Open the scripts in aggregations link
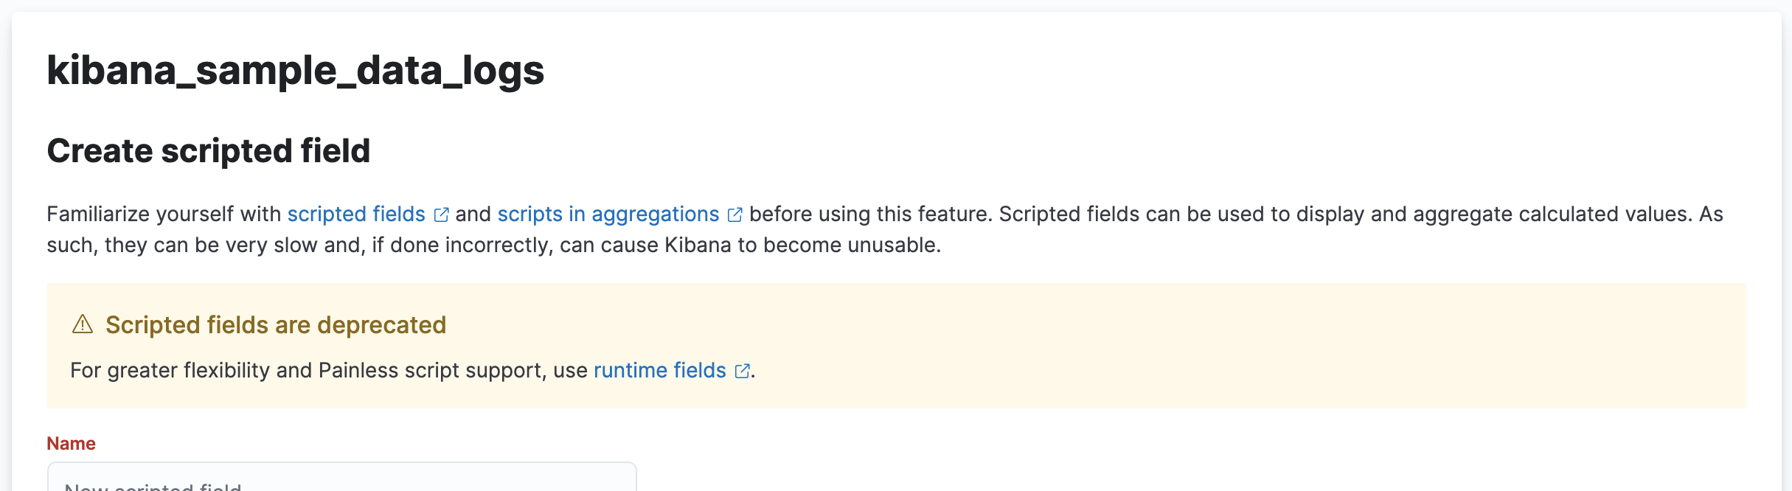The width and height of the screenshot is (1792, 491). pos(608,214)
